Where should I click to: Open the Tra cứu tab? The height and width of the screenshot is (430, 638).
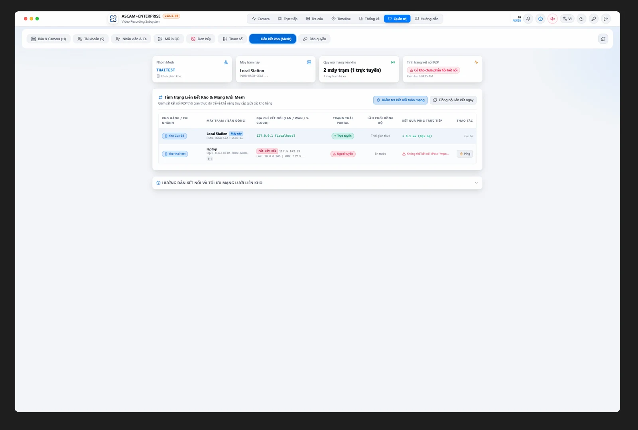point(315,19)
